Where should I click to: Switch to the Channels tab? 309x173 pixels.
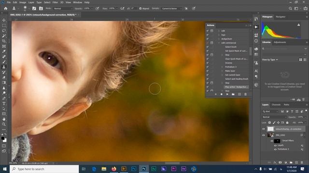pyautogui.click(x=276, y=105)
